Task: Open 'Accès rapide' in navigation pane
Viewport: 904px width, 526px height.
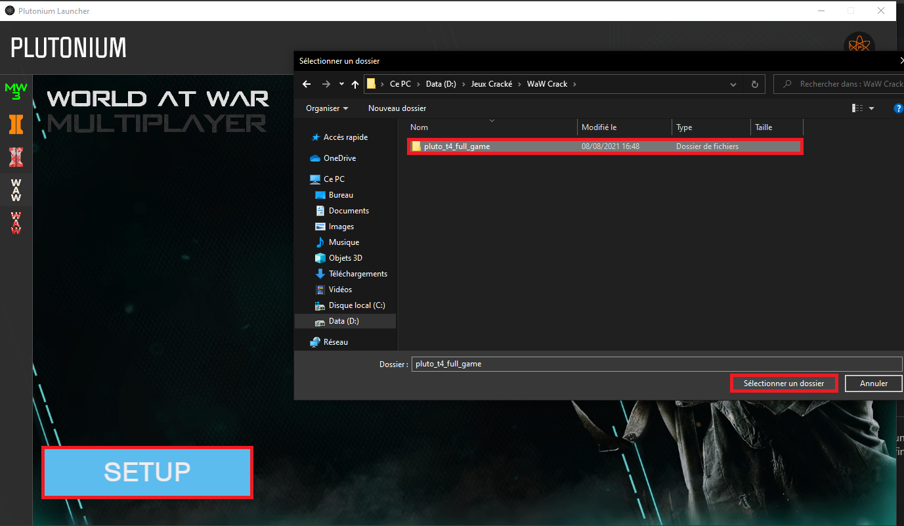Action: pos(345,137)
